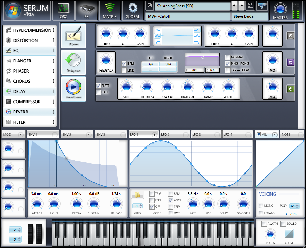Open the MENU dropdown

point(262,6)
